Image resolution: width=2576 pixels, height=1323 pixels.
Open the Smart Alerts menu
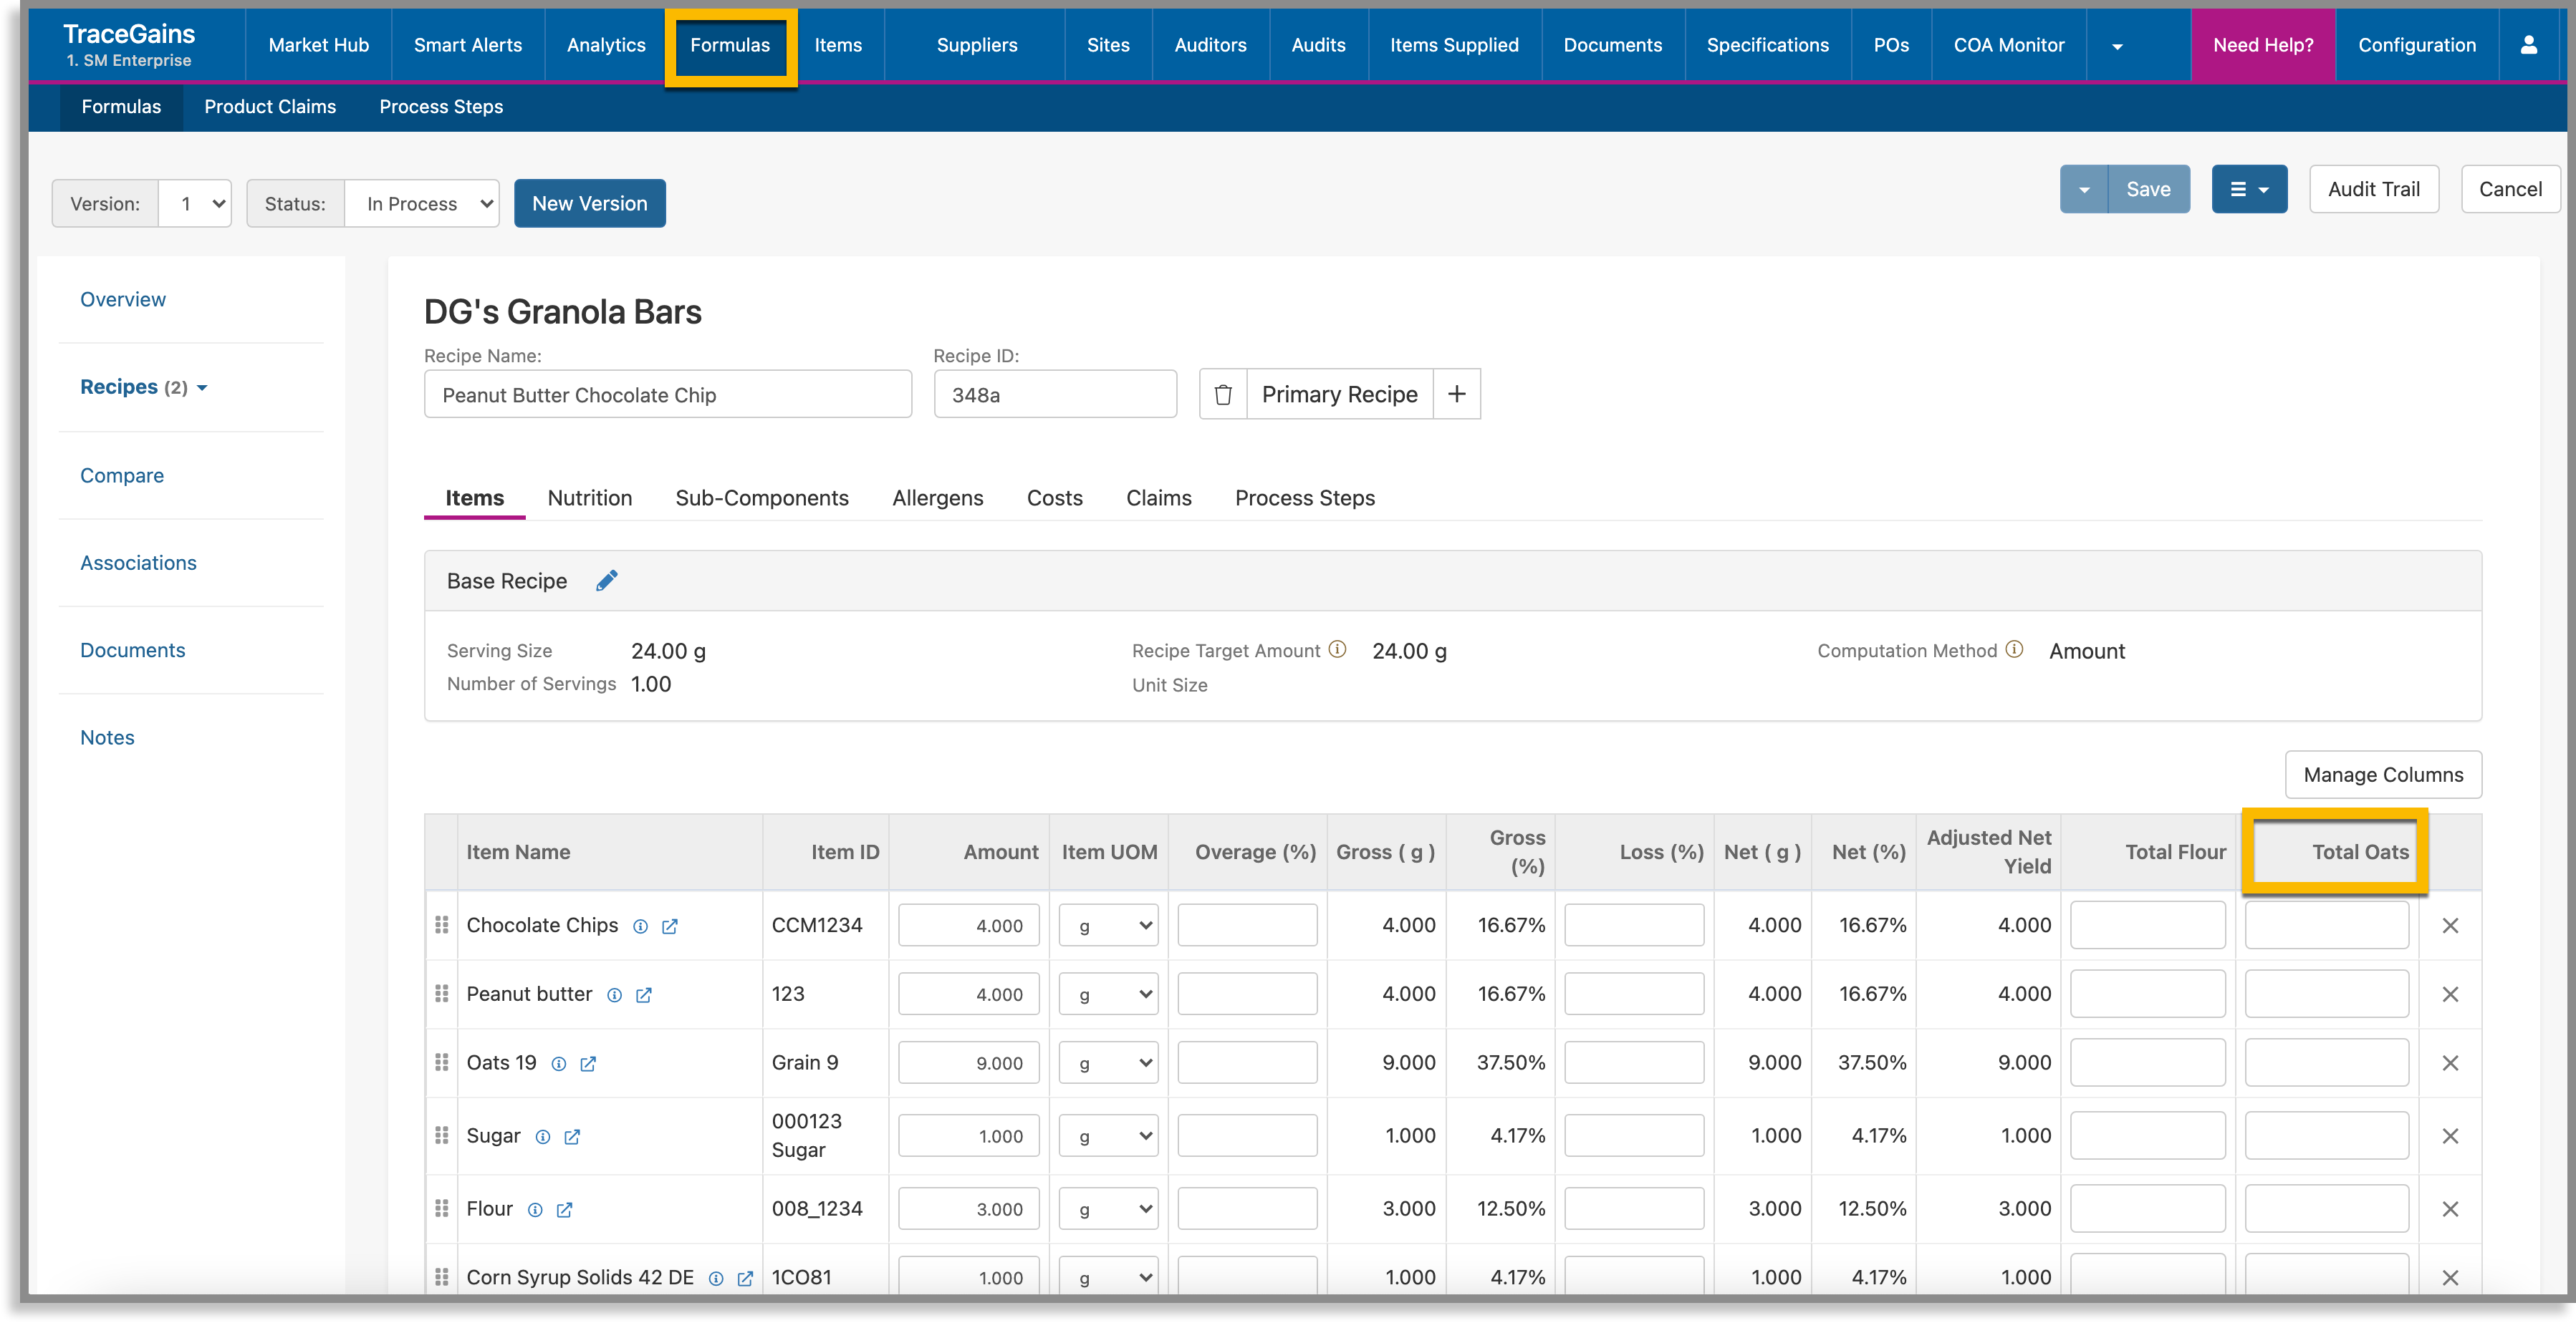(467, 45)
